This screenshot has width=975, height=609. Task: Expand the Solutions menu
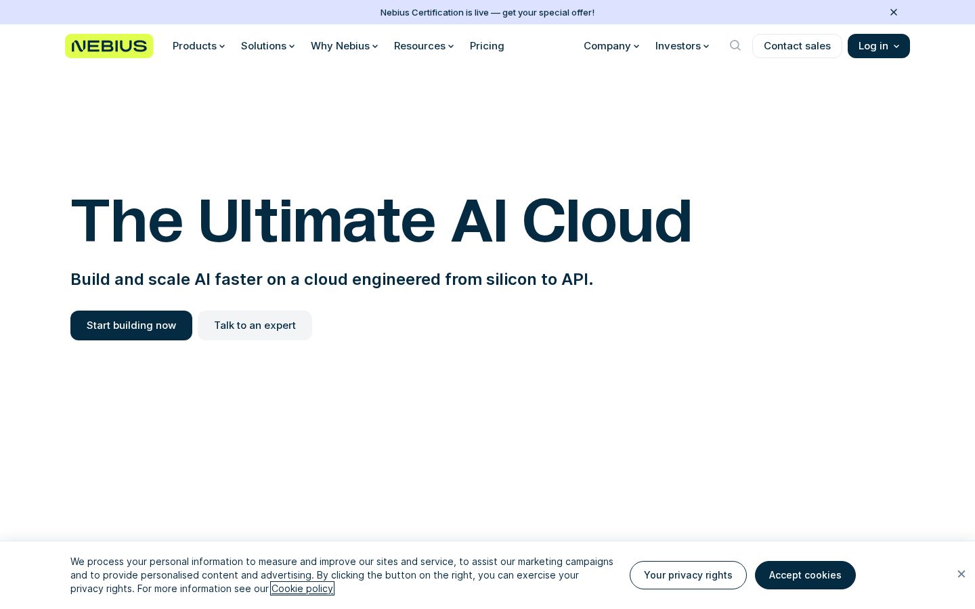[267, 46]
